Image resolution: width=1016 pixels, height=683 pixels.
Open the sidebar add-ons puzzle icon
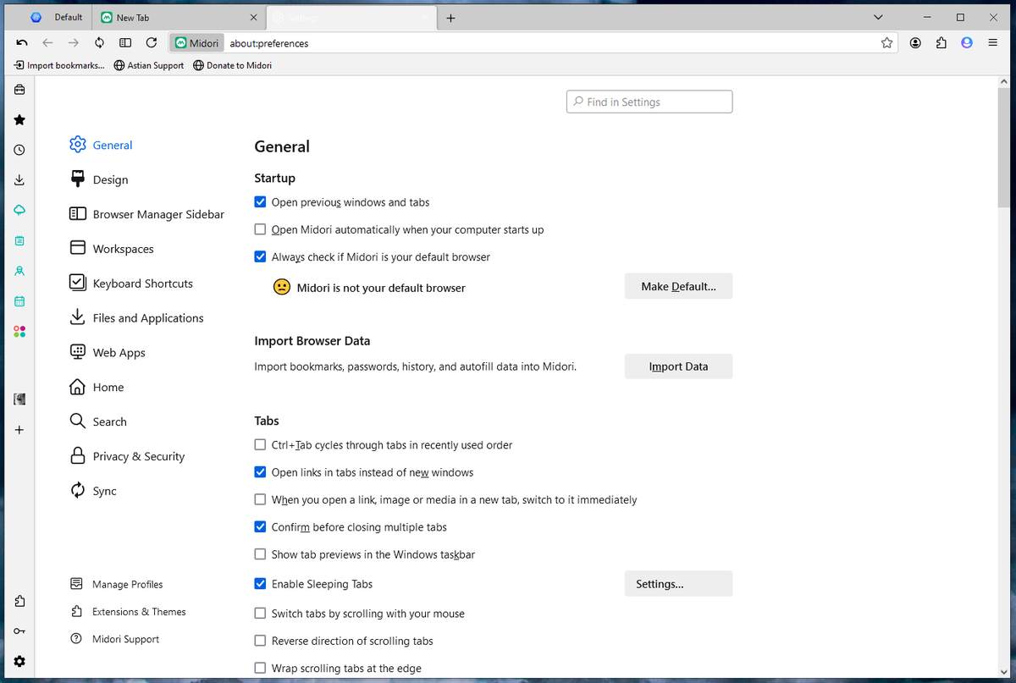[x=19, y=601]
